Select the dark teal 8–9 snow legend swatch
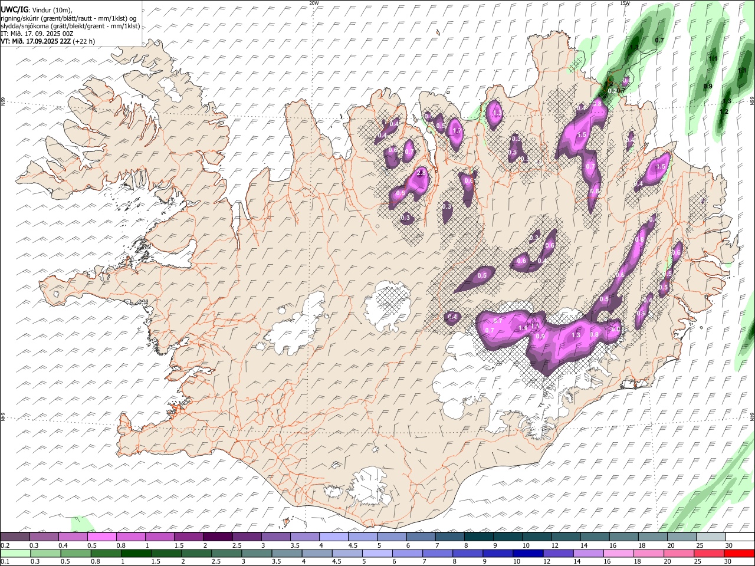Viewport: 755px width, 566px height. click(479, 537)
